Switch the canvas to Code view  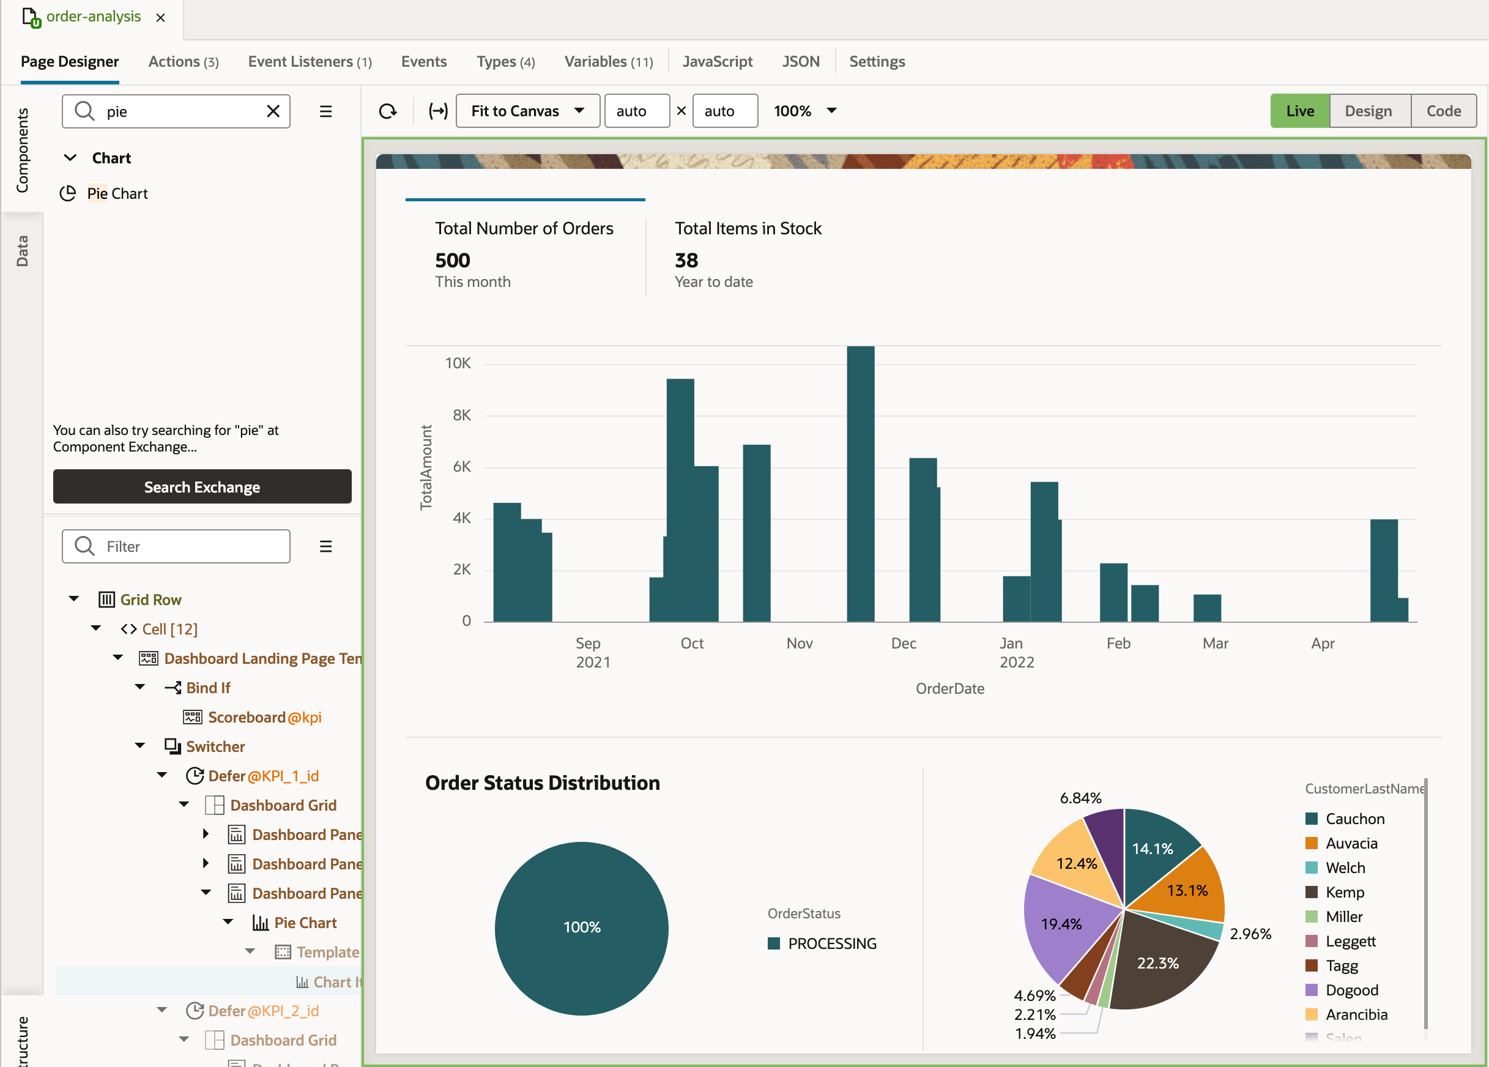pyautogui.click(x=1443, y=110)
